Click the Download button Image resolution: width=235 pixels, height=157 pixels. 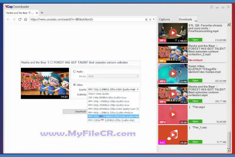pos(75,112)
